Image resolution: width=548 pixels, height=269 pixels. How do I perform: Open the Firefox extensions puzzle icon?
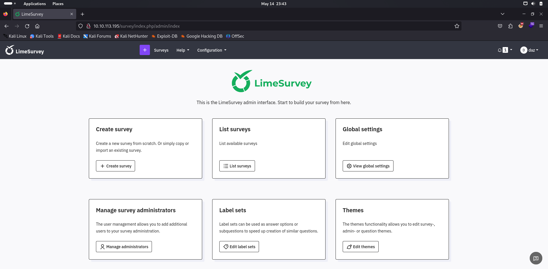point(510,26)
